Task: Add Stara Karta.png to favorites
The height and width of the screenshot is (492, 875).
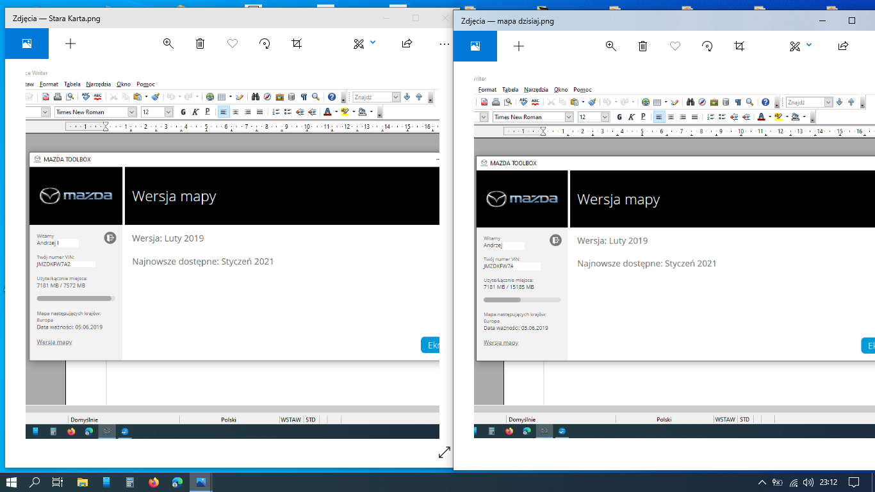Action: (233, 44)
